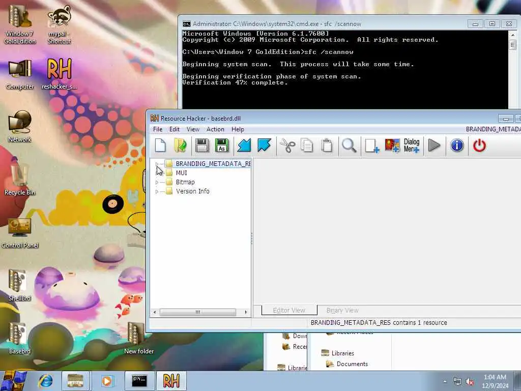Click the Resource Hacker taskbar button
Image resolution: width=521 pixels, height=391 pixels.
[x=171, y=381]
